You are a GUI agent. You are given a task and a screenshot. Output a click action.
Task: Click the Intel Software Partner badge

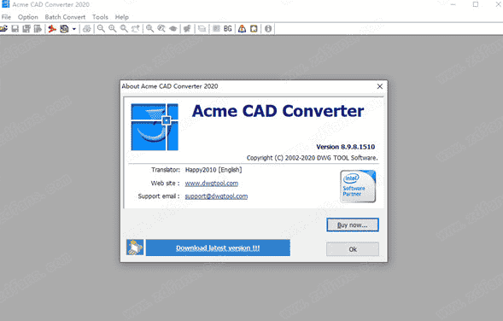point(358,186)
